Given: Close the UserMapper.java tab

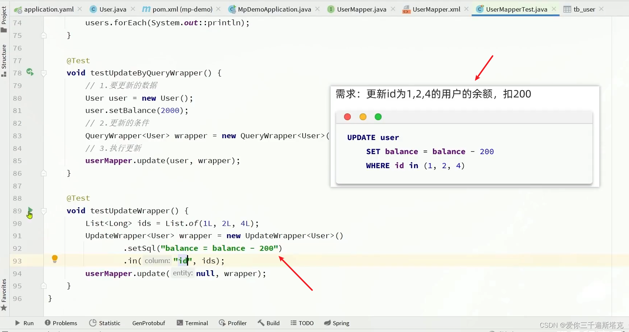Looking at the screenshot, I should (393, 9).
